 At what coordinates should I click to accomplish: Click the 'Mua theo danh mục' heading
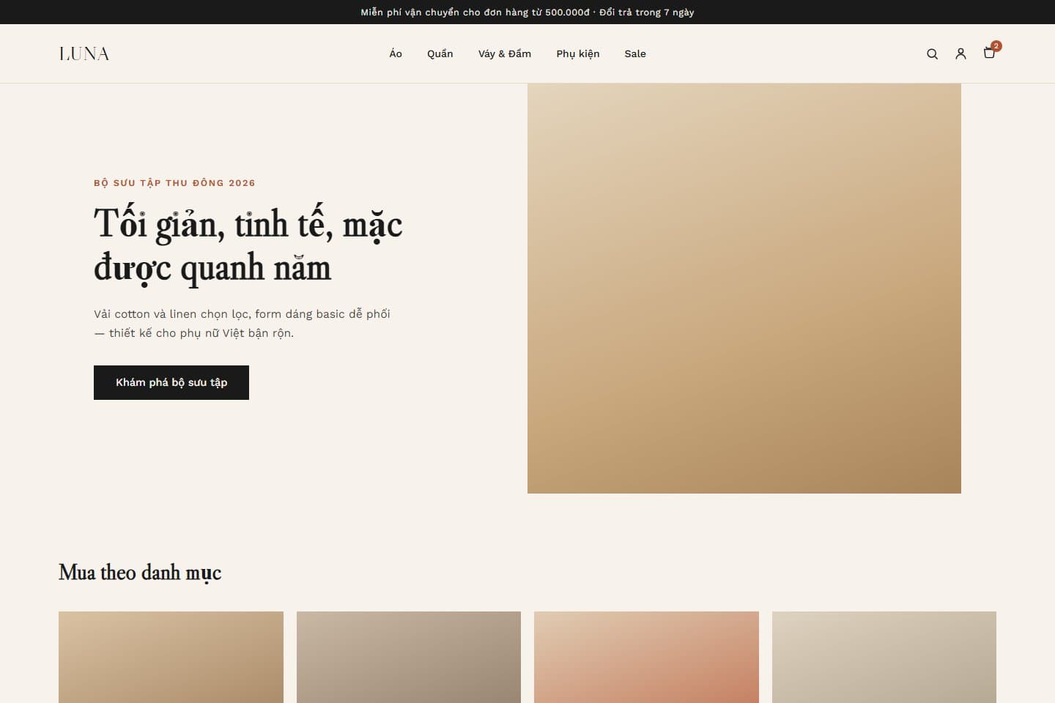point(140,572)
